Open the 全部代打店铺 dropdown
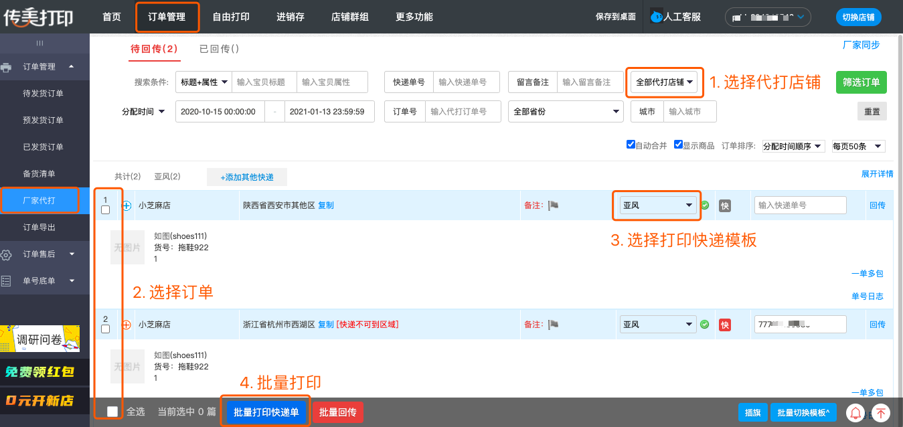903x427 pixels. point(663,82)
